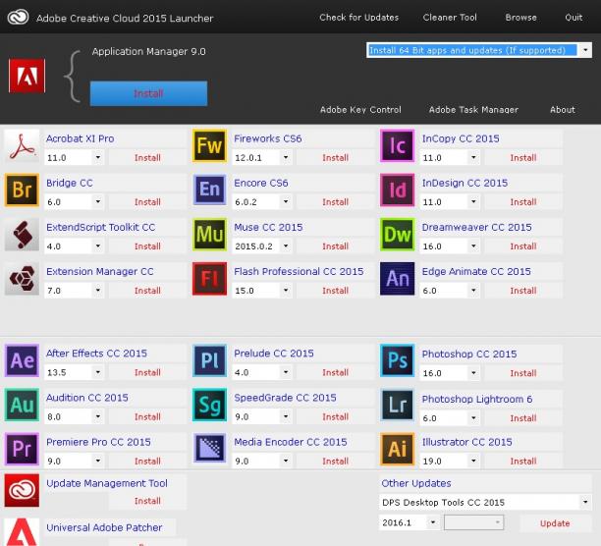This screenshot has width=601, height=546.
Task: Click the Extension Manager CC icon
Action: click(22, 279)
